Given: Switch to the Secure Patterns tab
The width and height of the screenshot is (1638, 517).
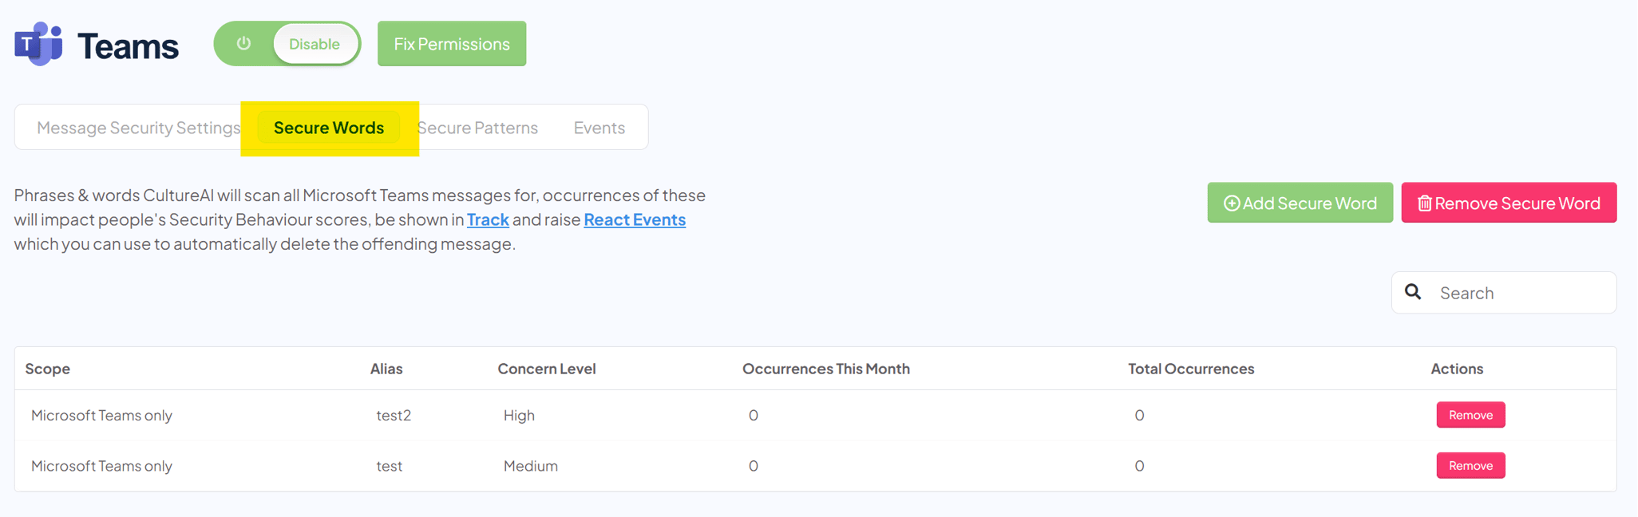Looking at the screenshot, I should 478,128.
